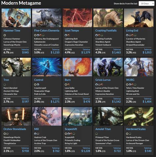Click the Izzet Tempo lightning artwork
The image size is (156, 157).
(77, 18)
